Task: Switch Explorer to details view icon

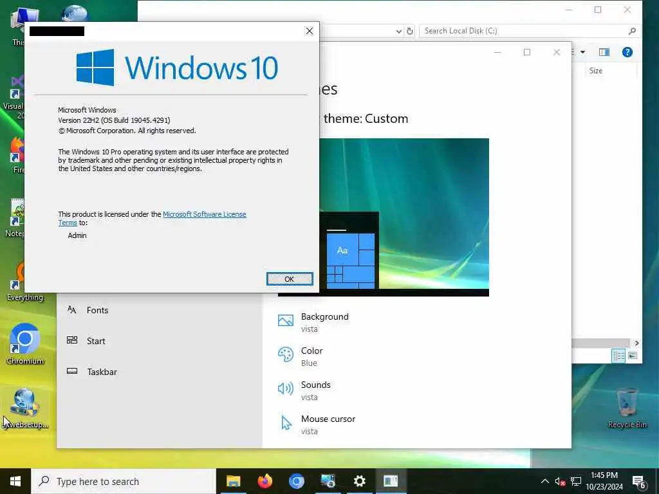Action: [x=618, y=356]
